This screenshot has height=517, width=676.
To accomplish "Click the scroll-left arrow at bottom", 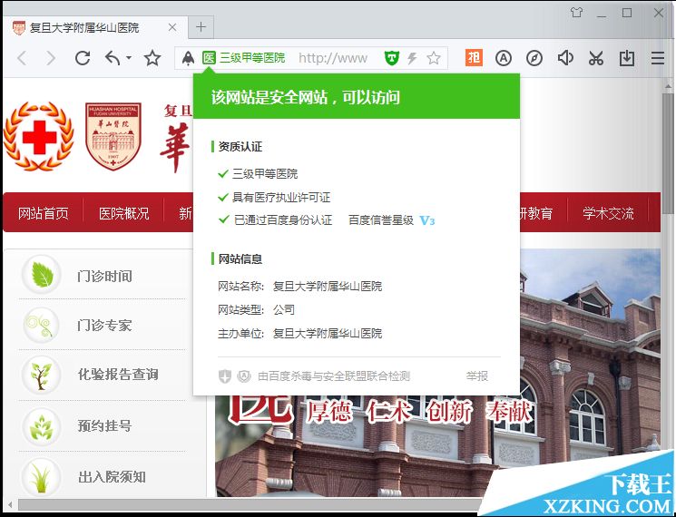I will pyautogui.click(x=9, y=504).
